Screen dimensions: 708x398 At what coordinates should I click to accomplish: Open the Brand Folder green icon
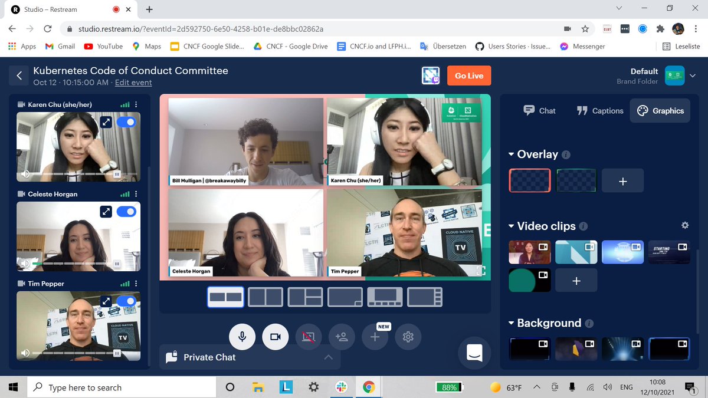(x=675, y=75)
